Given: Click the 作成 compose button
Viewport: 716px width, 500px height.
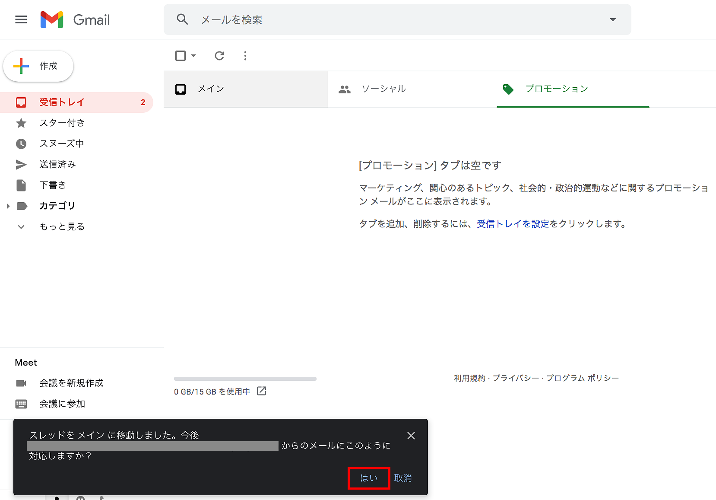Looking at the screenshot, I should (x=38, y=66).
